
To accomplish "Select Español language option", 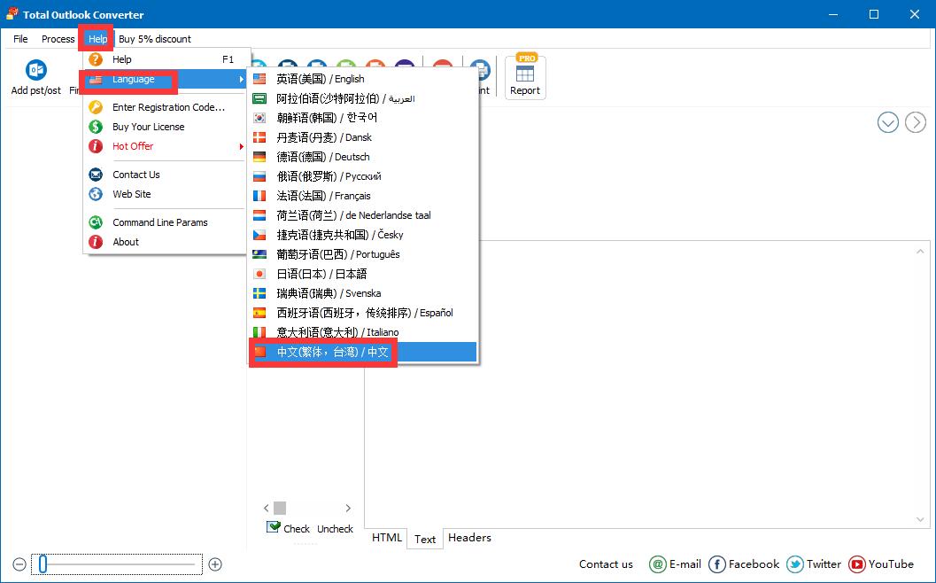I will click(x=363, y=313).
